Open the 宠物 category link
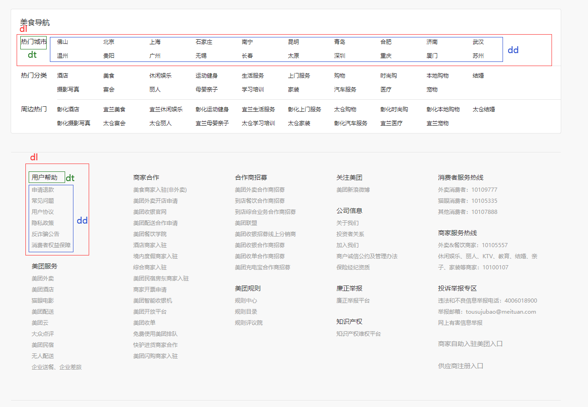The width and height of the screenshot is (588, 407). click(432, 90)
